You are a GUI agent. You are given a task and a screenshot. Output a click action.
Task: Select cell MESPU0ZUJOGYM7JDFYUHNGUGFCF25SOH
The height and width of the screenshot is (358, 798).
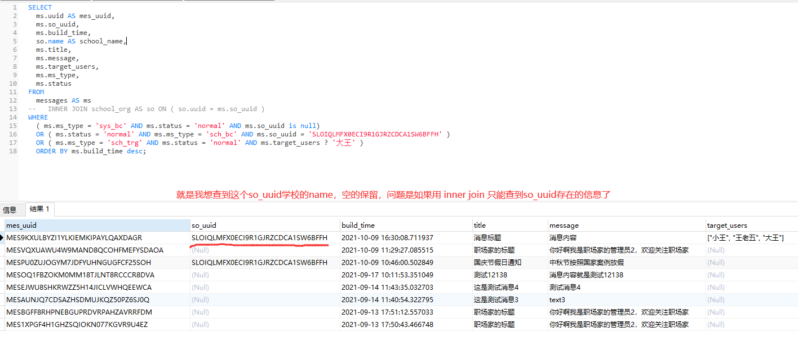[x=97, y=262]
